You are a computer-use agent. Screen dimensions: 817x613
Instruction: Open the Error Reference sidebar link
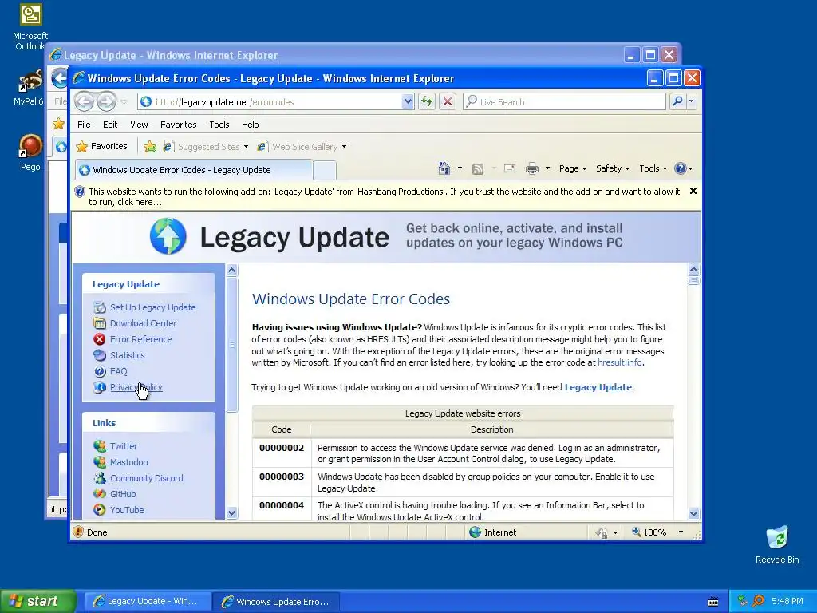(140, 339)
